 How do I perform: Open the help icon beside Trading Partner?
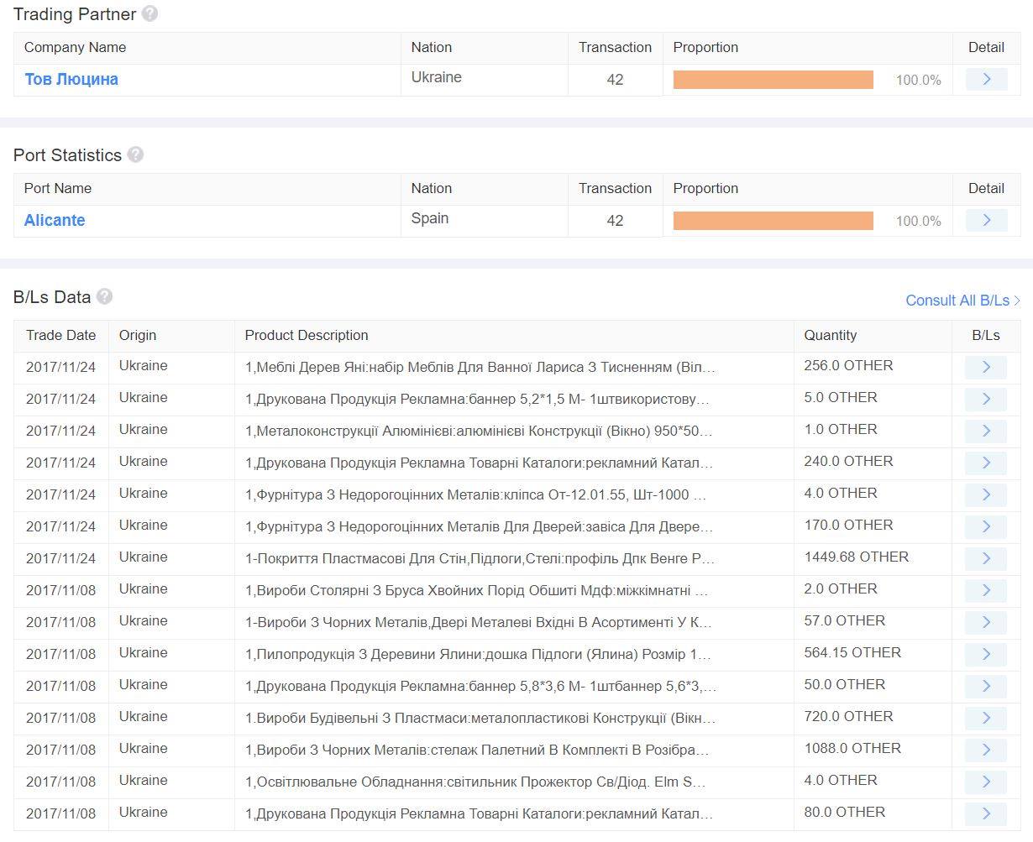[149, 14]
